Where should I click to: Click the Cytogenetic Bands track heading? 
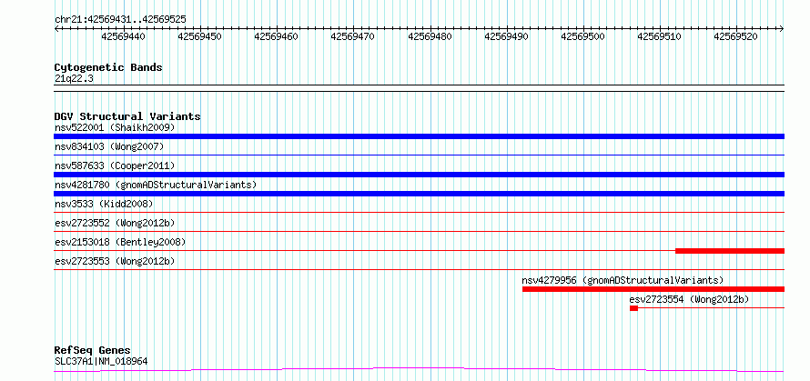click(108, 67)
